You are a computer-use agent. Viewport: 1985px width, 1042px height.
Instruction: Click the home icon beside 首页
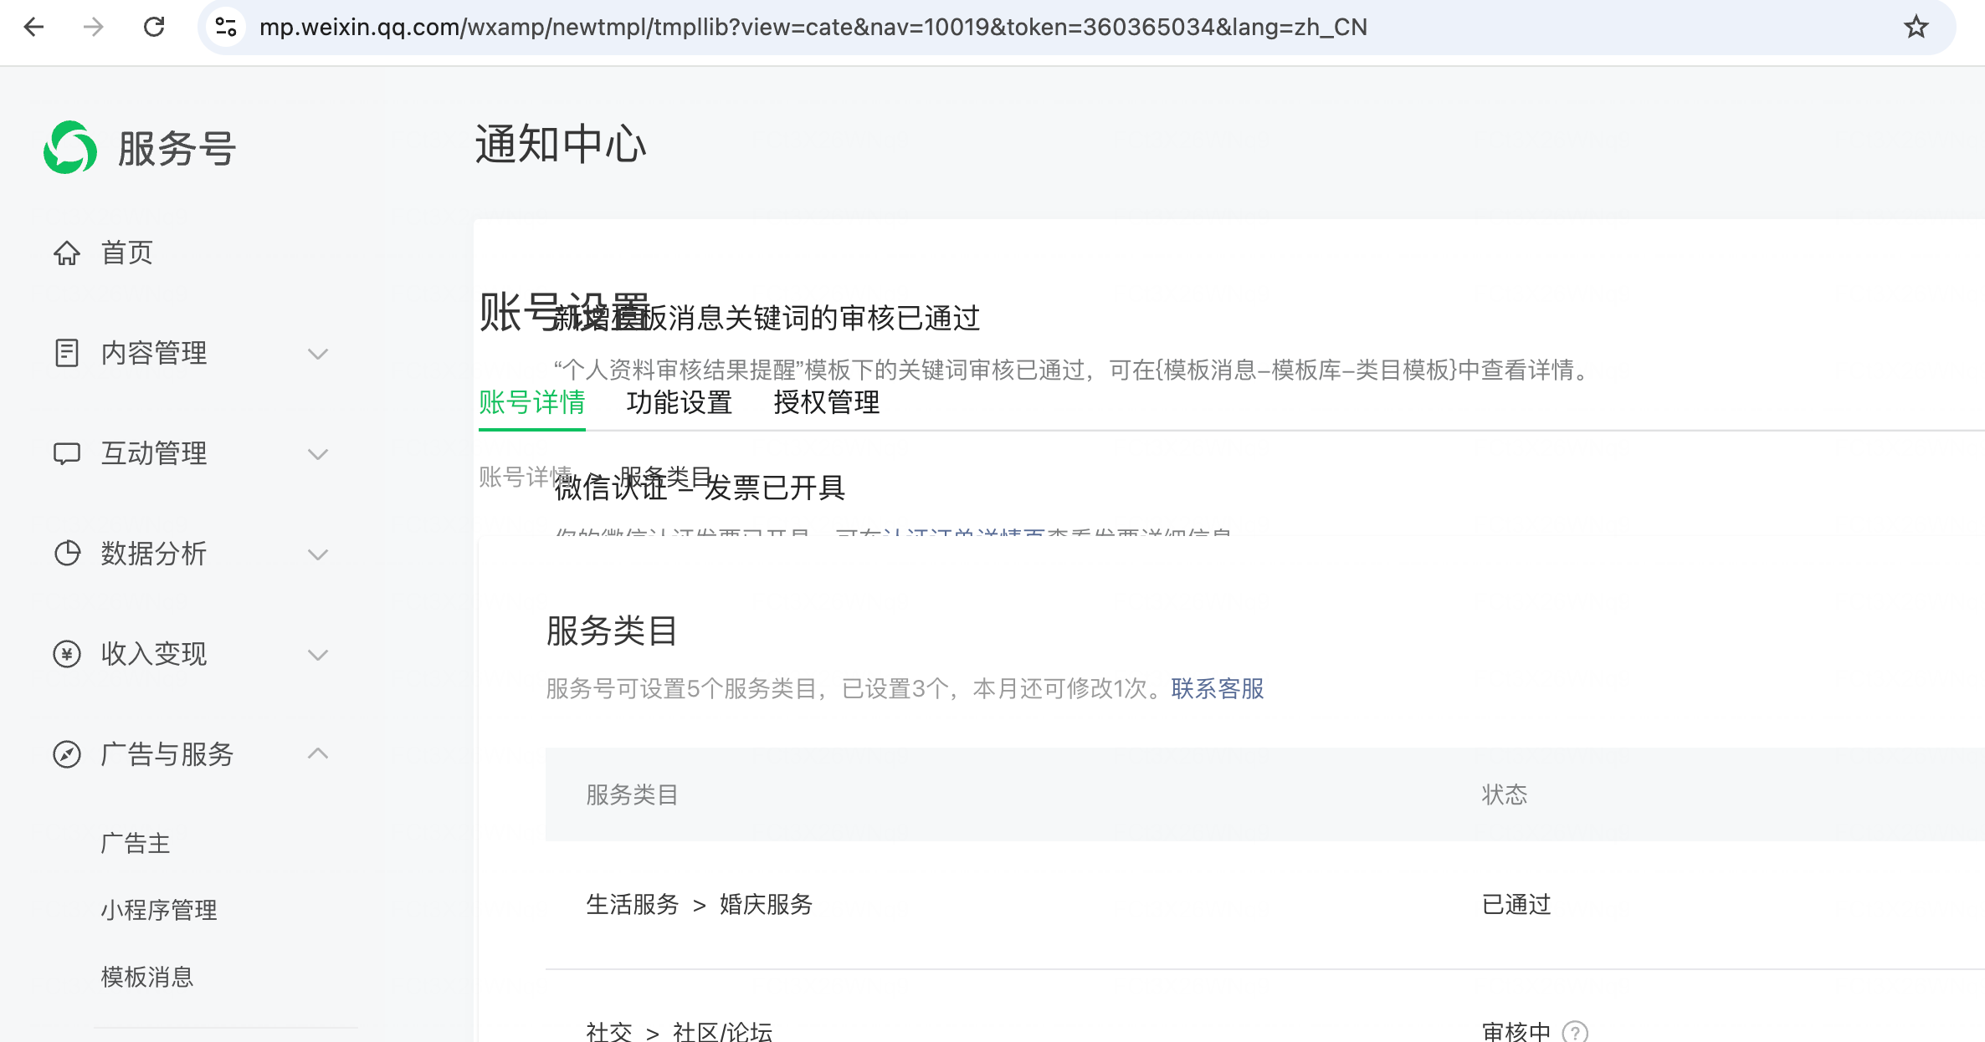coord(67,253)
